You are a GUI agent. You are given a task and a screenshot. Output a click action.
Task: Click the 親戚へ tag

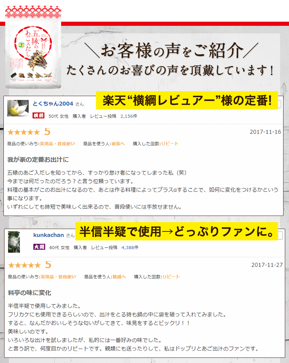pyautogui.click(x=119, y=277)
